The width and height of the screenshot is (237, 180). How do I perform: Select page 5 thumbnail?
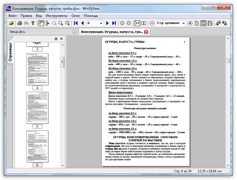click(x=37, y=108)
